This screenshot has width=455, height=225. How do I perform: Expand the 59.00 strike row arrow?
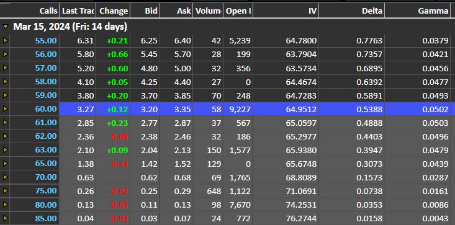pos(5,95)
